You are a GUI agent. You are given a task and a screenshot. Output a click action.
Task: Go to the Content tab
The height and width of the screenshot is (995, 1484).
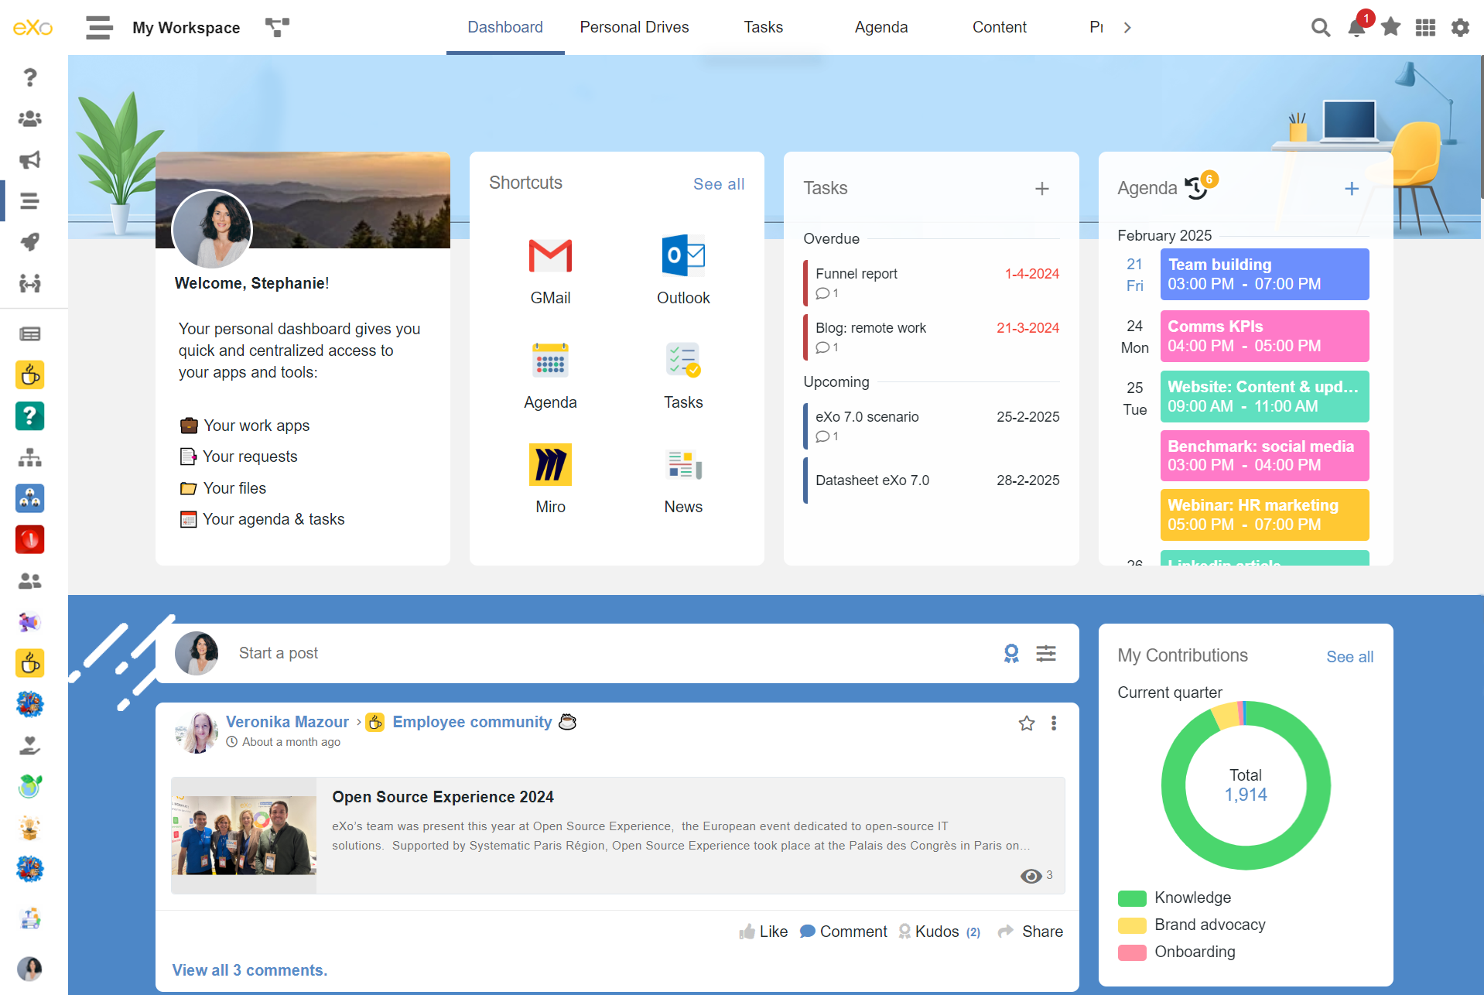[x=999, y=27]
